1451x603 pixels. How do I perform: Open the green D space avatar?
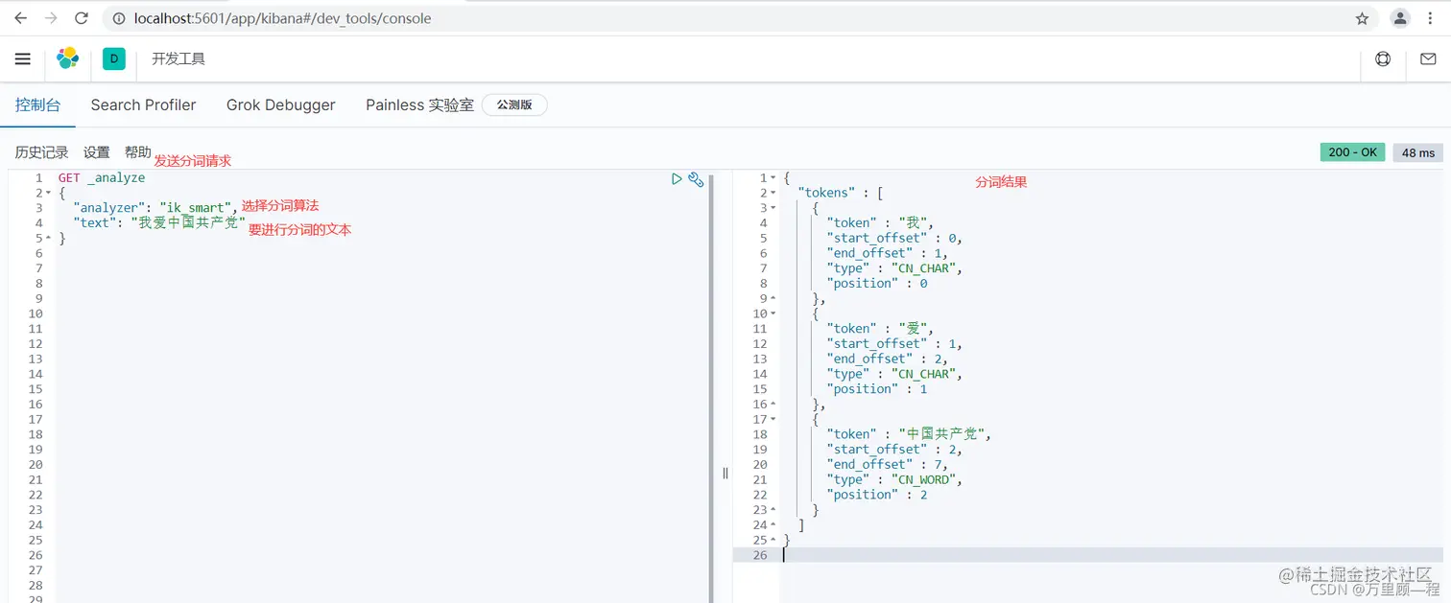pyautogui.click(x=114, y=58)
